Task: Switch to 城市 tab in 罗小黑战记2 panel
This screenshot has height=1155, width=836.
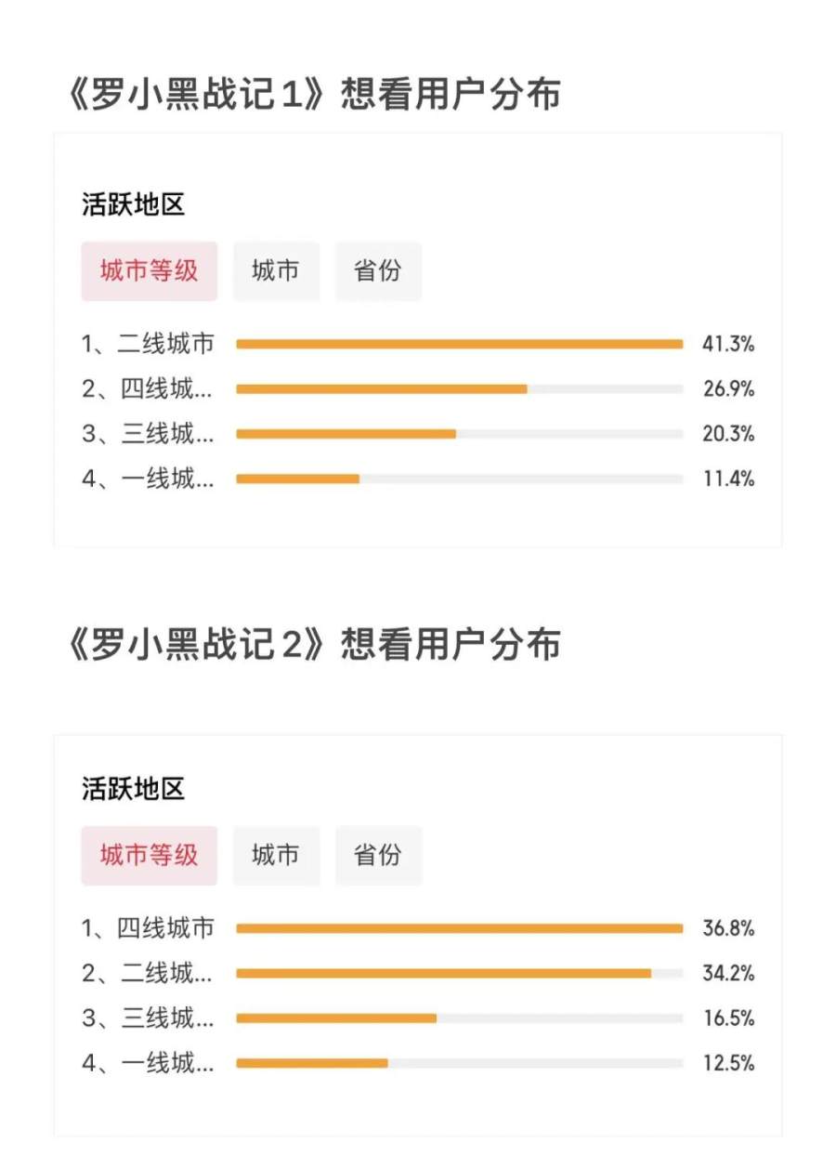Action: 276,855
